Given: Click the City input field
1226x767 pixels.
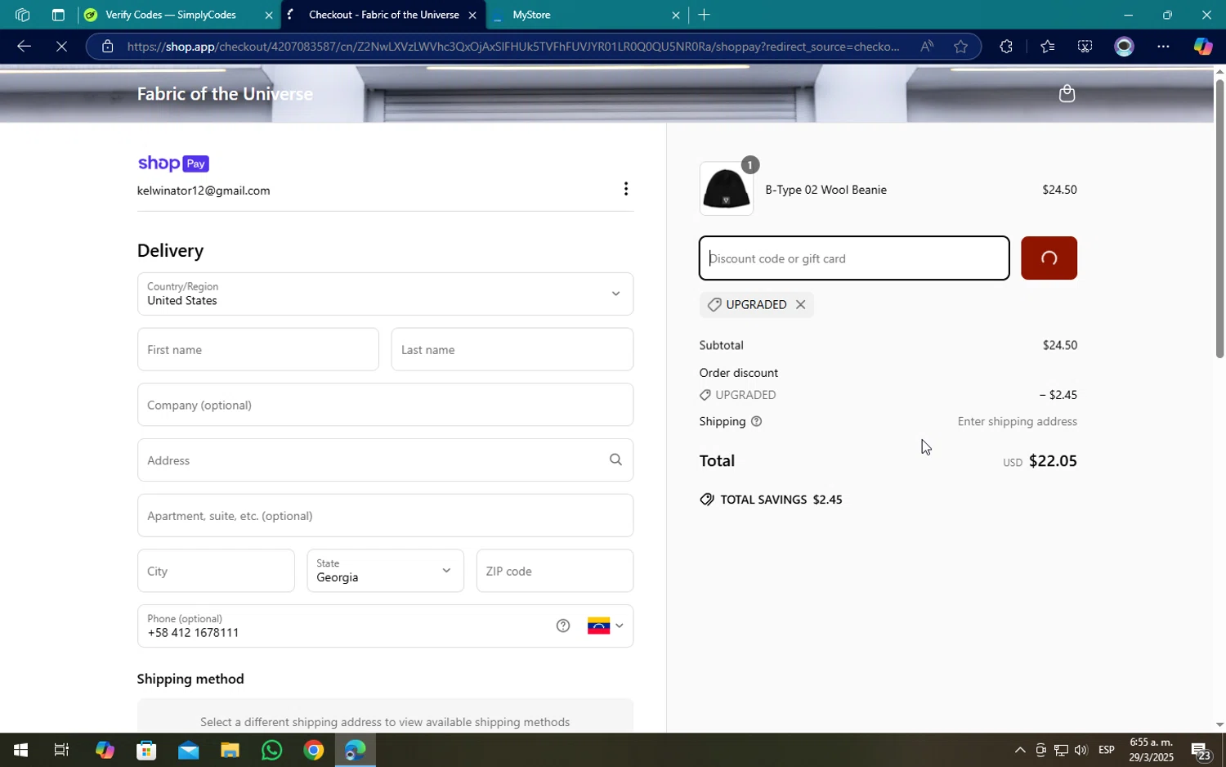Looking at the screenshot, I should pyautogui.click(x=216, y=571).
